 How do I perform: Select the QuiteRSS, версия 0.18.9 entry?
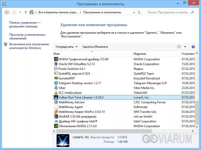74,73
